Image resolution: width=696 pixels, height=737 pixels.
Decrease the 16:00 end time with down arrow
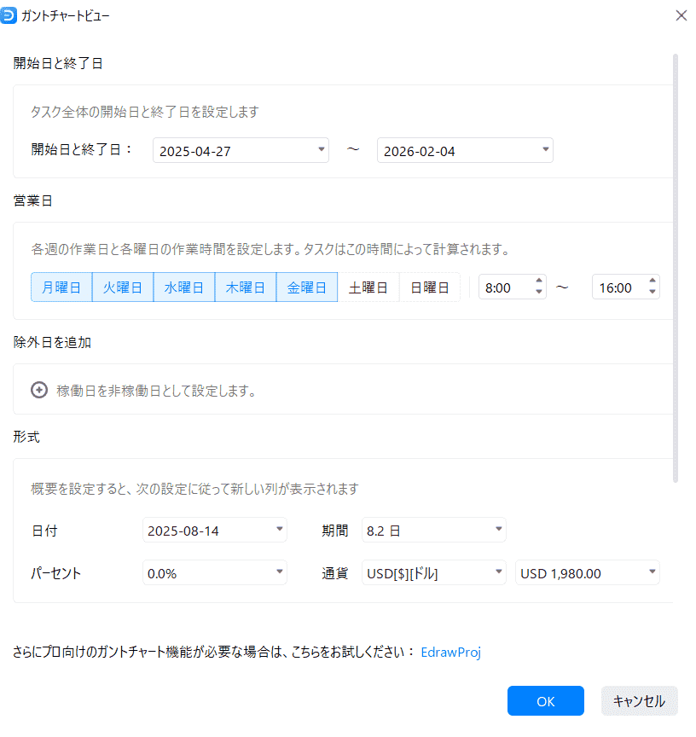coord(652,293)
